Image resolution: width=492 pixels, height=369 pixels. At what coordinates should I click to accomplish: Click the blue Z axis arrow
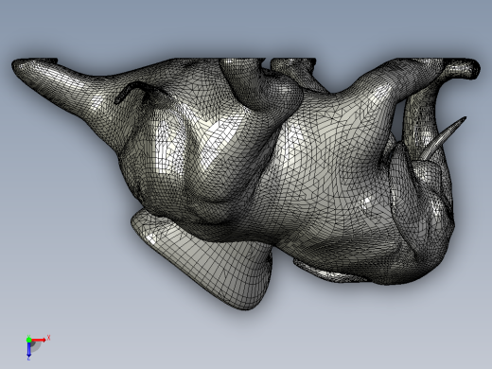click(28, 349)
